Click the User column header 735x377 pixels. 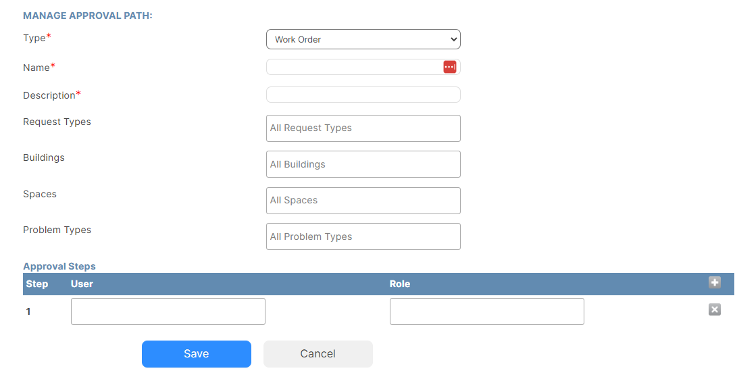tap(82, 284)
